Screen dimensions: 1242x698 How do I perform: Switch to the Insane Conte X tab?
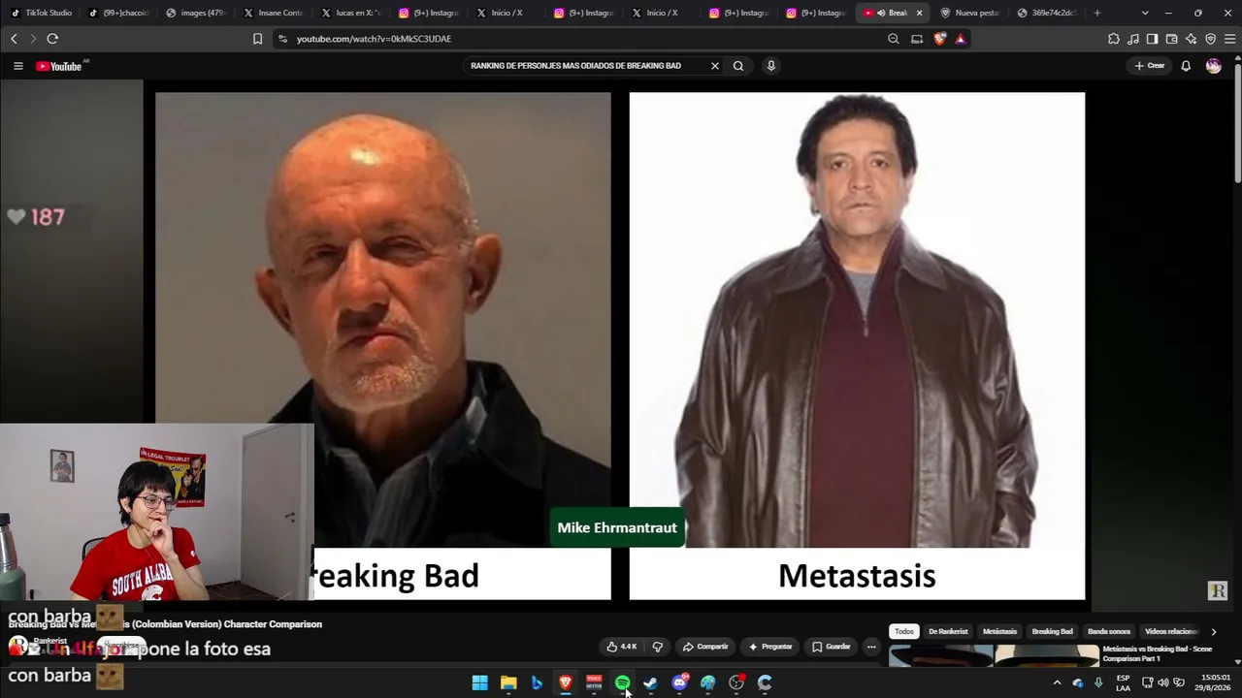coord(275,13)
